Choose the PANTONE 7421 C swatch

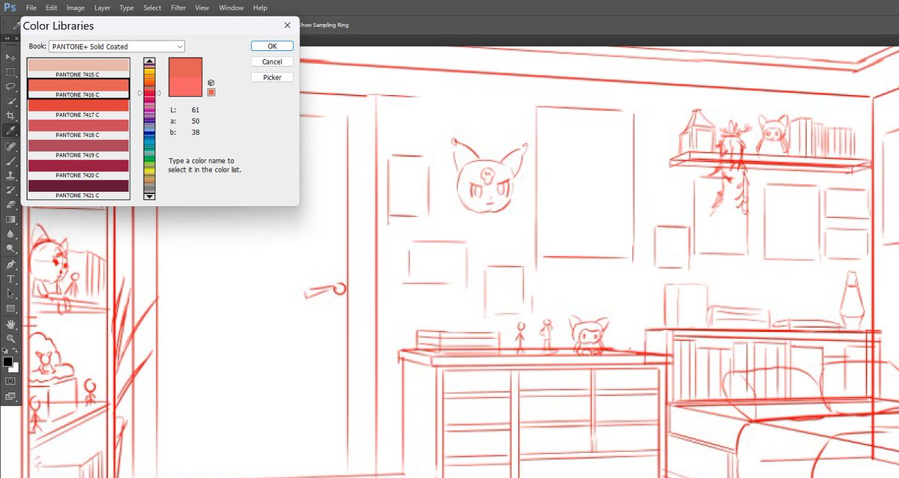pos(79,189)
